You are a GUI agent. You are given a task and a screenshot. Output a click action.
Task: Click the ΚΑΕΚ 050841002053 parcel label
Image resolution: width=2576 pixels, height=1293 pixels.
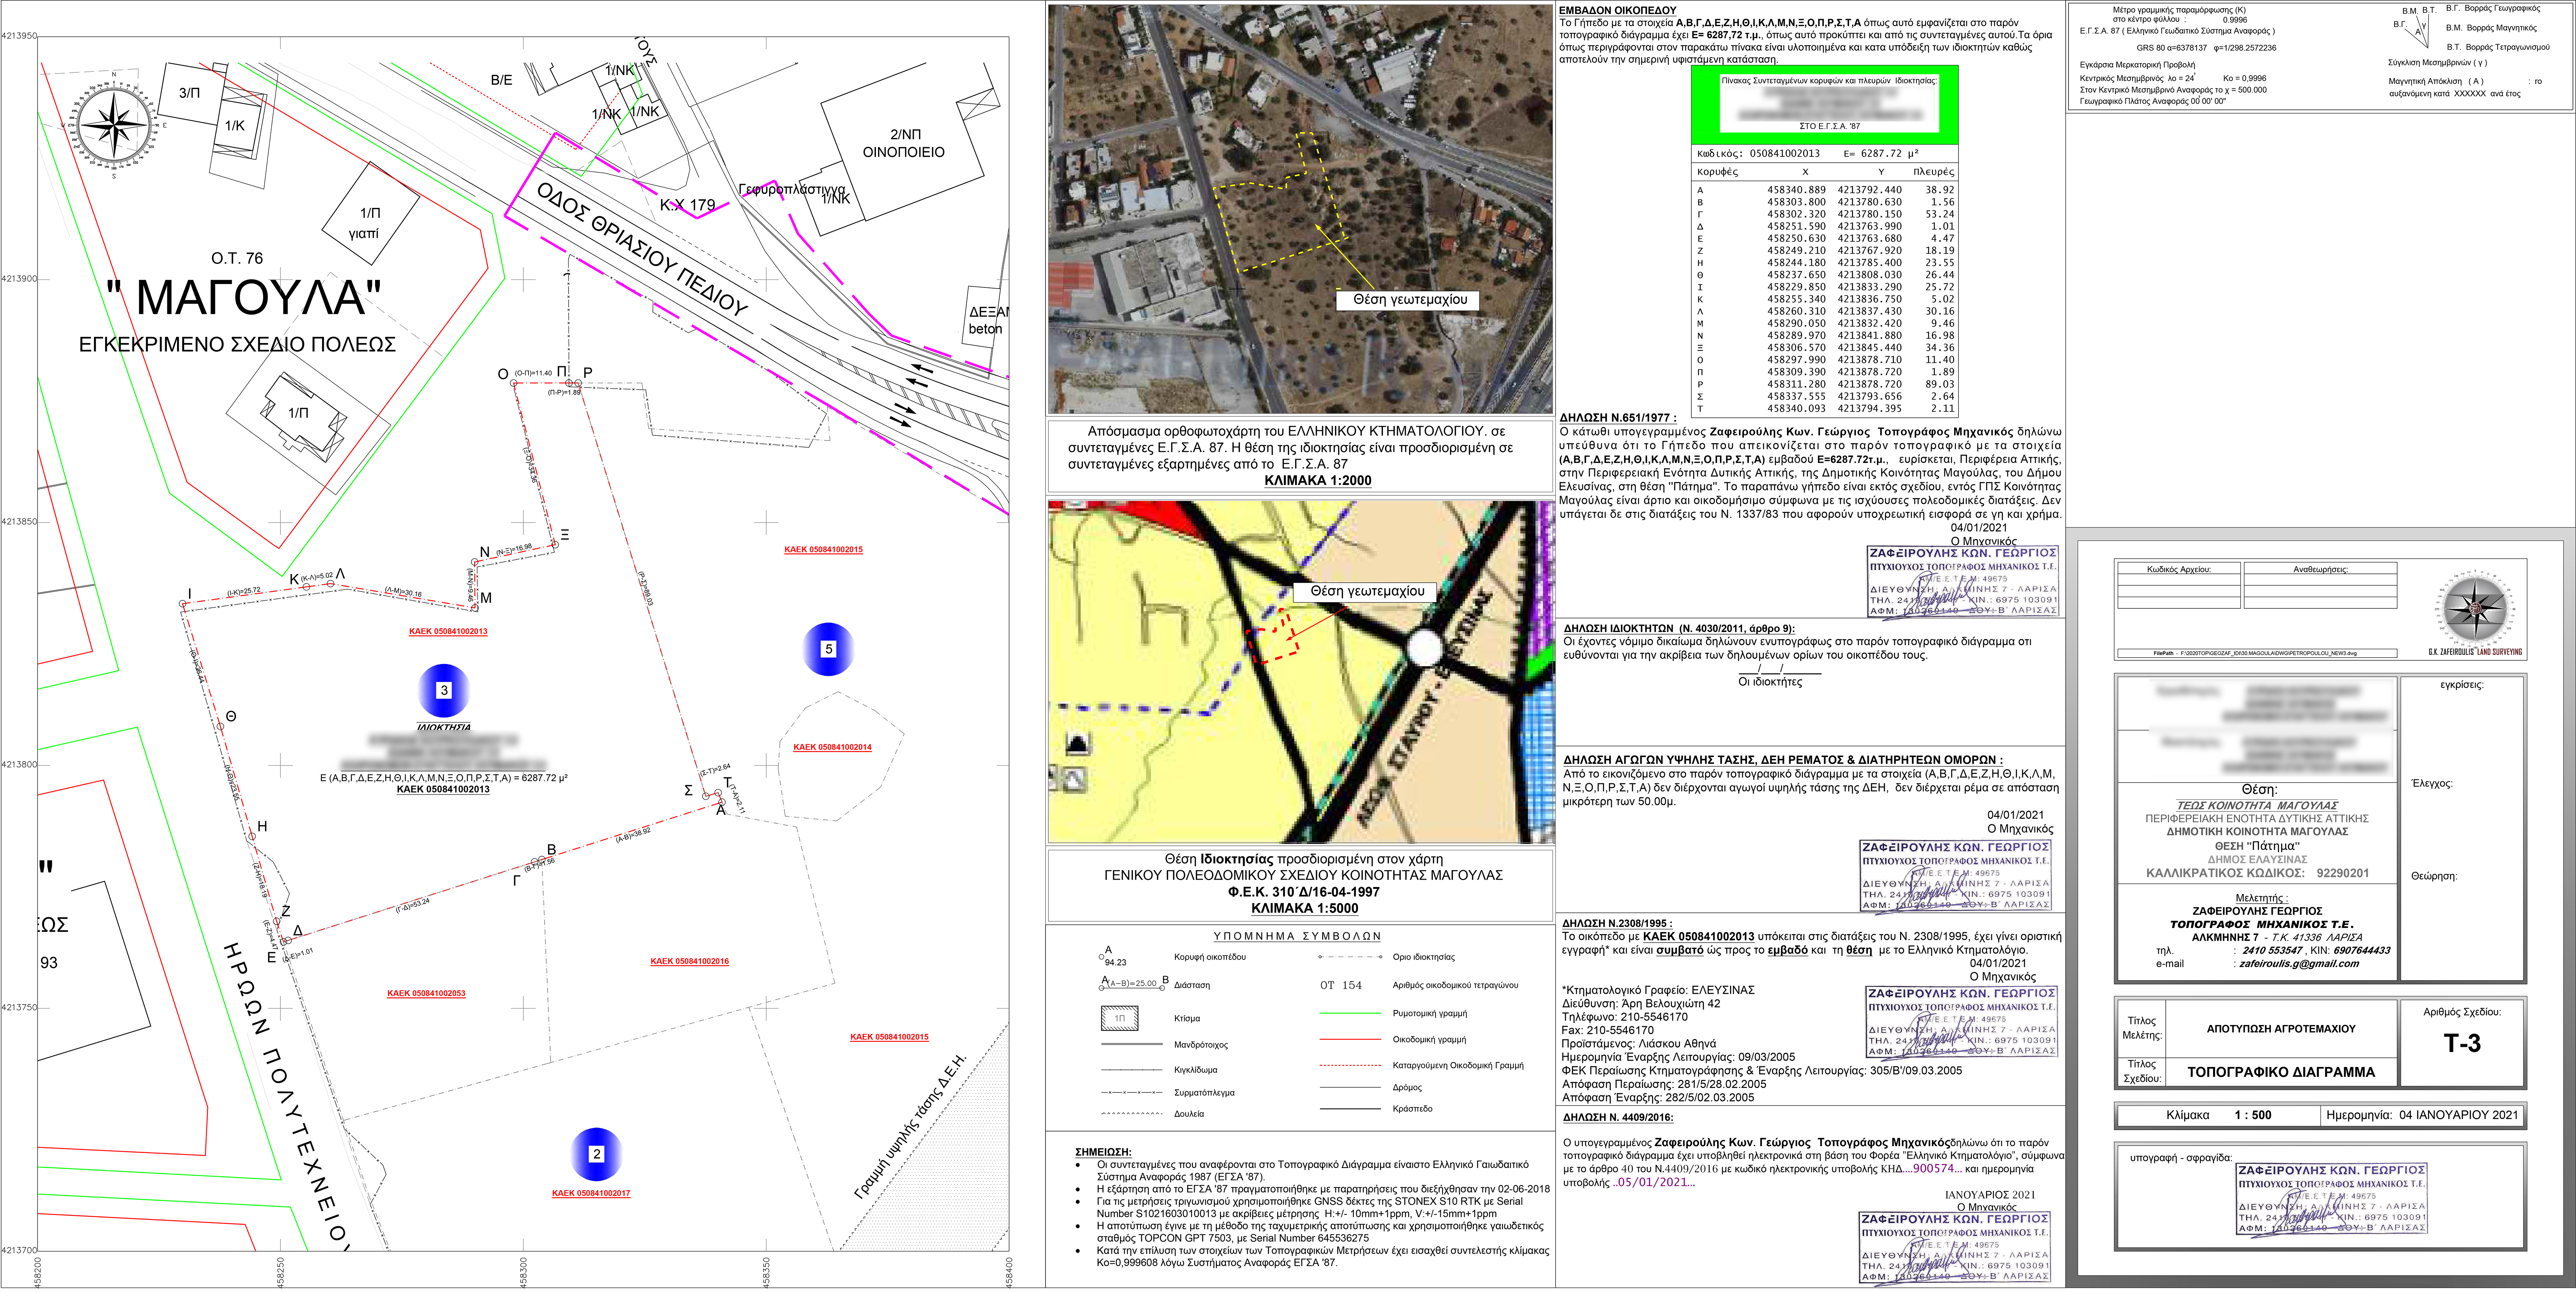coord(426,993)
